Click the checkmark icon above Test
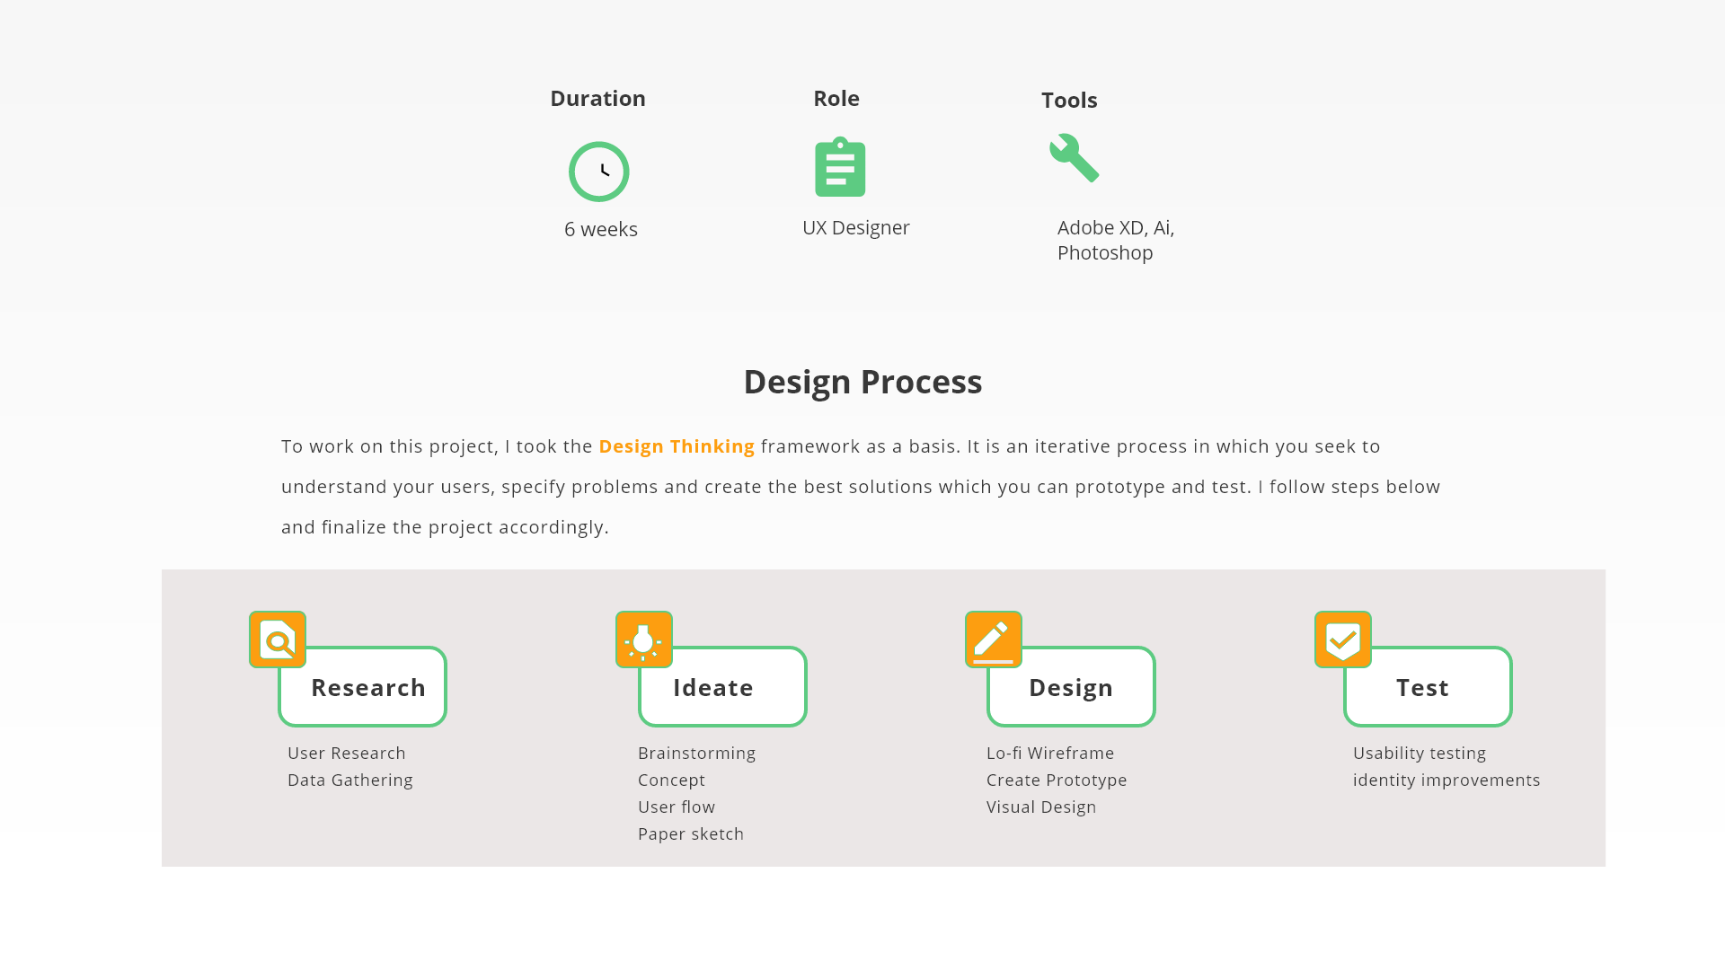 point(1342,639)
